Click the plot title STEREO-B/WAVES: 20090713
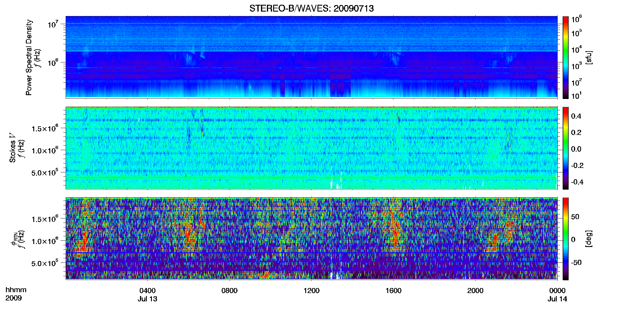The height and width of the screenshot is (321, 623). coord(311,8)
